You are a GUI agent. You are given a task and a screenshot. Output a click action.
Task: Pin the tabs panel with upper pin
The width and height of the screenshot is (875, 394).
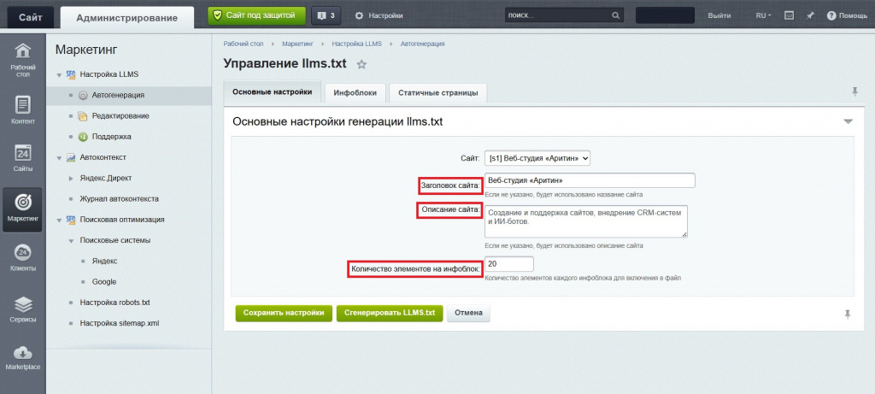click(854, 91)
